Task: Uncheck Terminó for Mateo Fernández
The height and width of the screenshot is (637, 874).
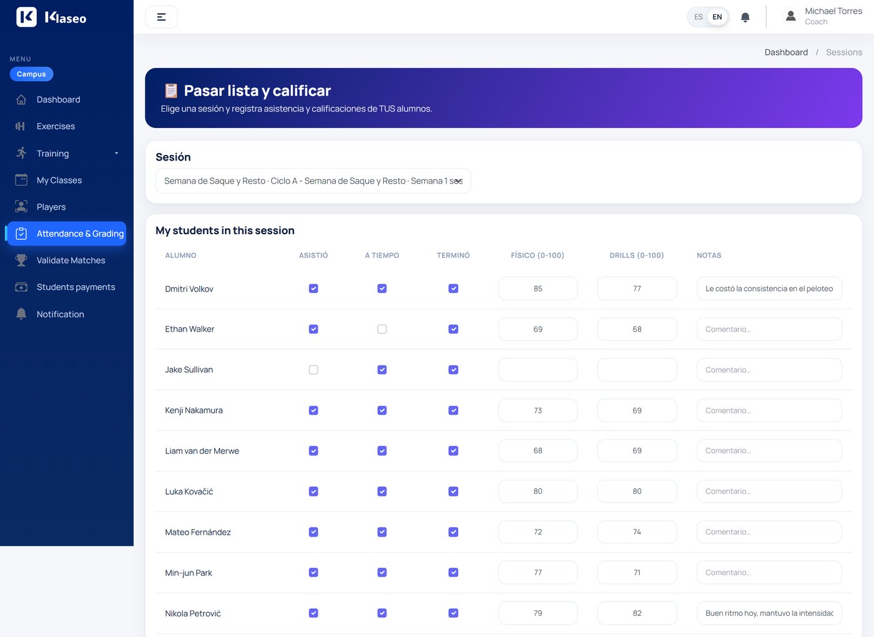Action: click(453, 532)
